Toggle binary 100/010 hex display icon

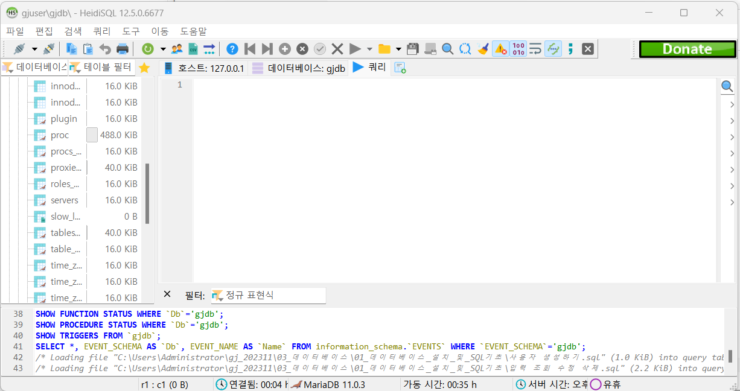(518, 49)
